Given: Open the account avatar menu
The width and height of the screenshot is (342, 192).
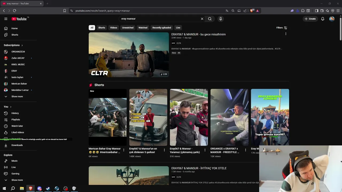Looking at the screenshot, I should pos(332,19).
